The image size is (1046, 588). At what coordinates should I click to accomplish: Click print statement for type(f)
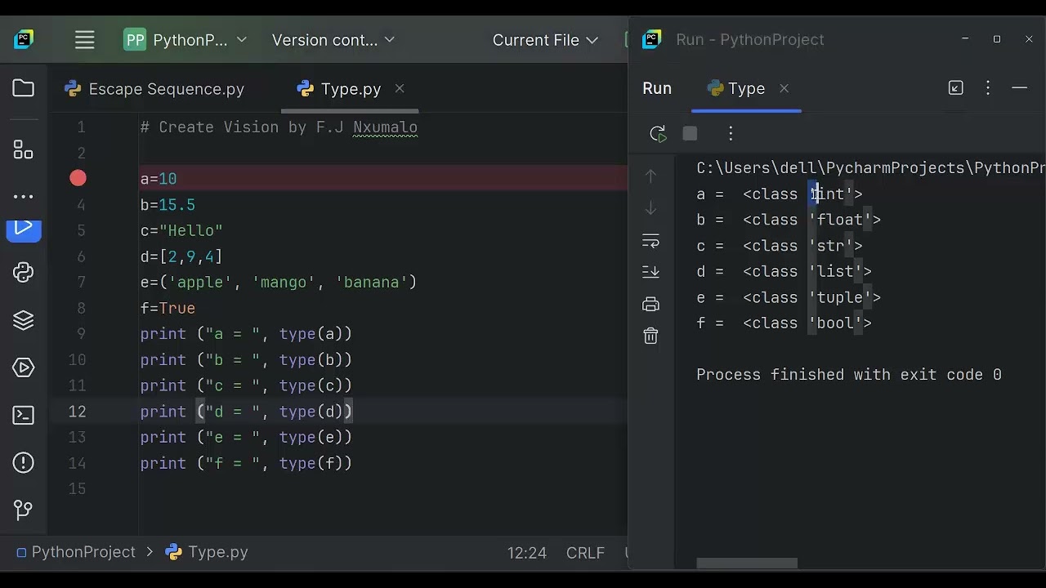coord(246,463)
